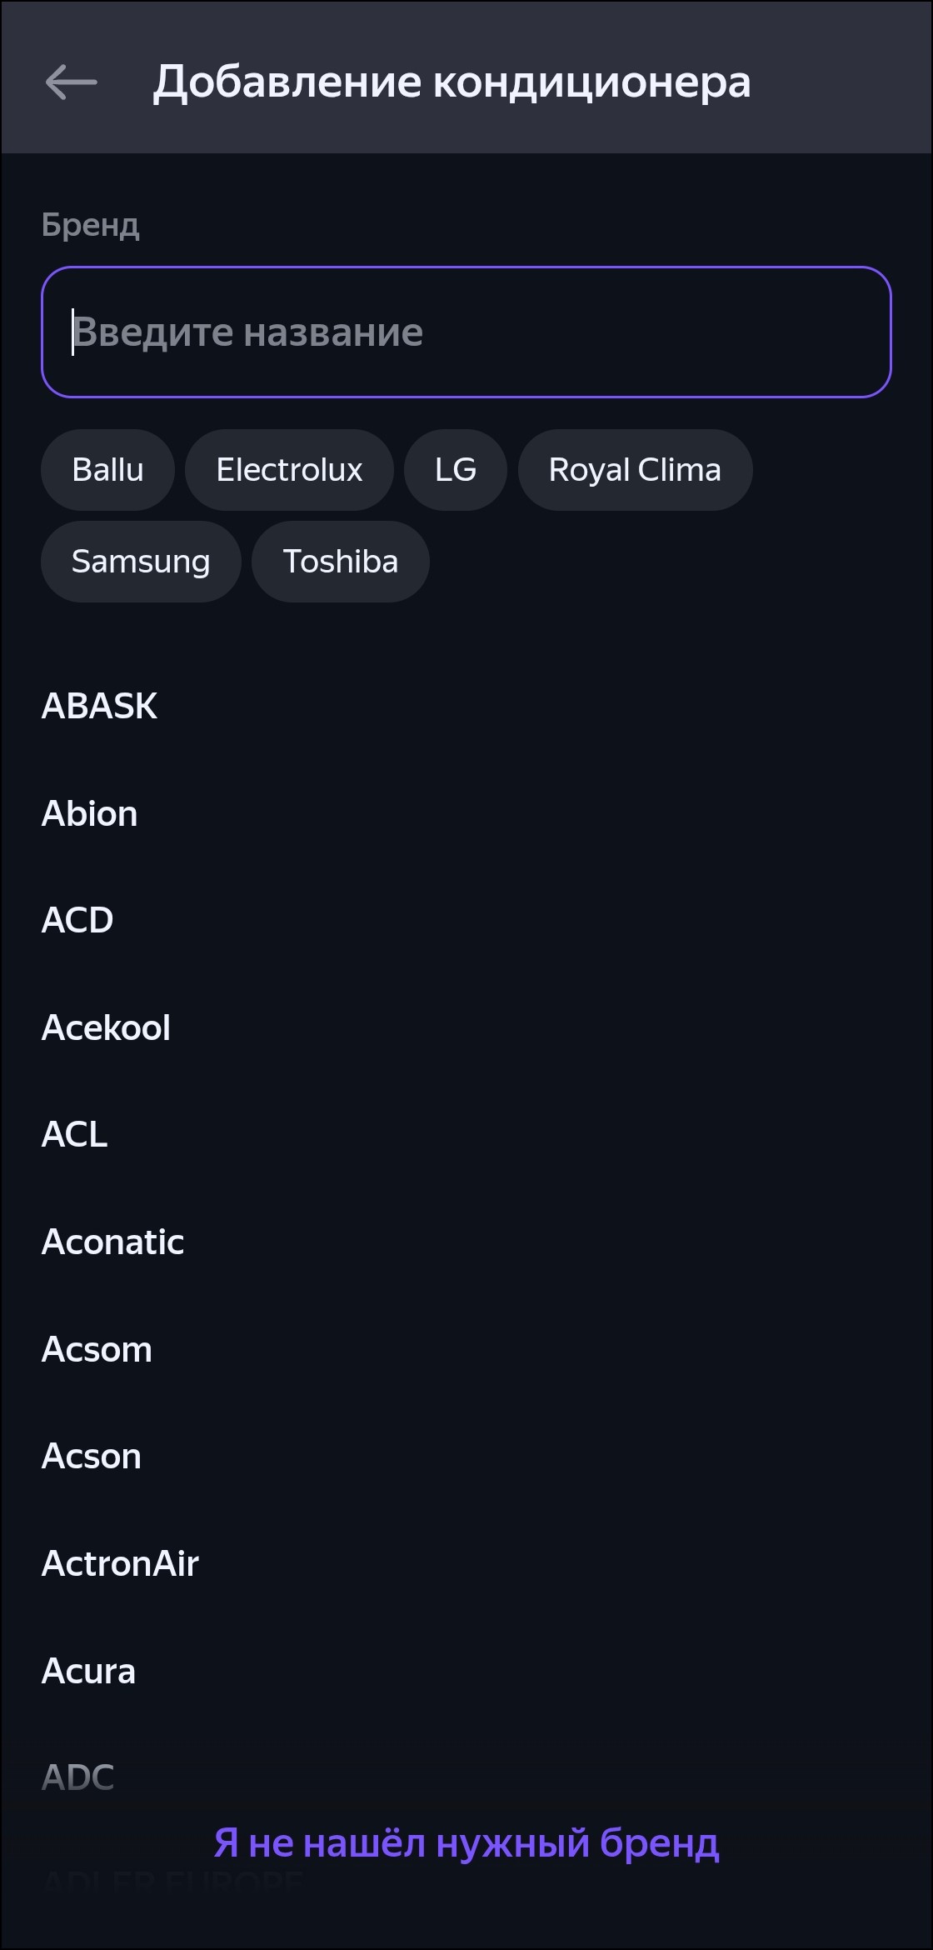Select the Ballu brand chip
Viewport: 933px width, 1950px height.
point(107,470)
